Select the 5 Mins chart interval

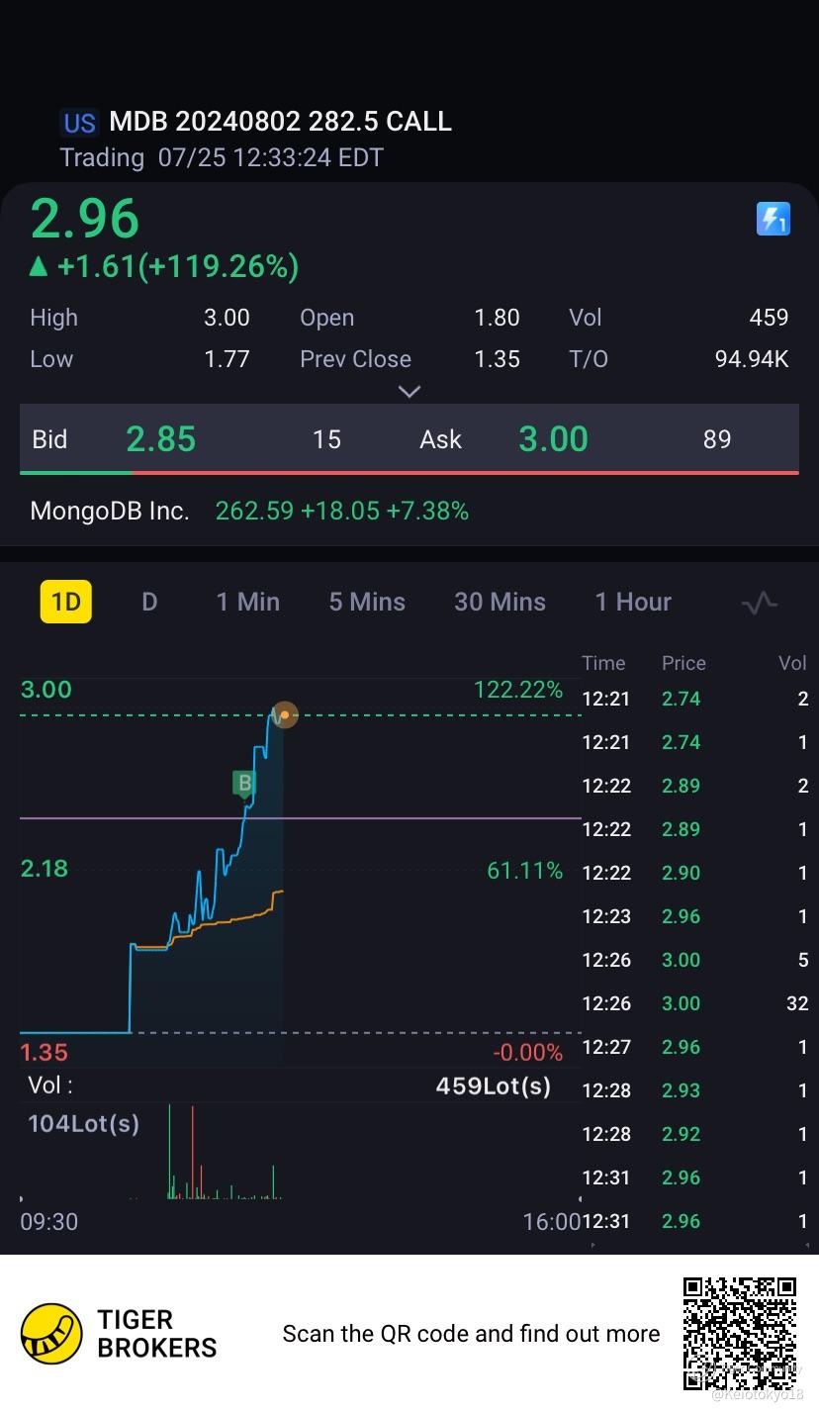(x=367, y=602)
